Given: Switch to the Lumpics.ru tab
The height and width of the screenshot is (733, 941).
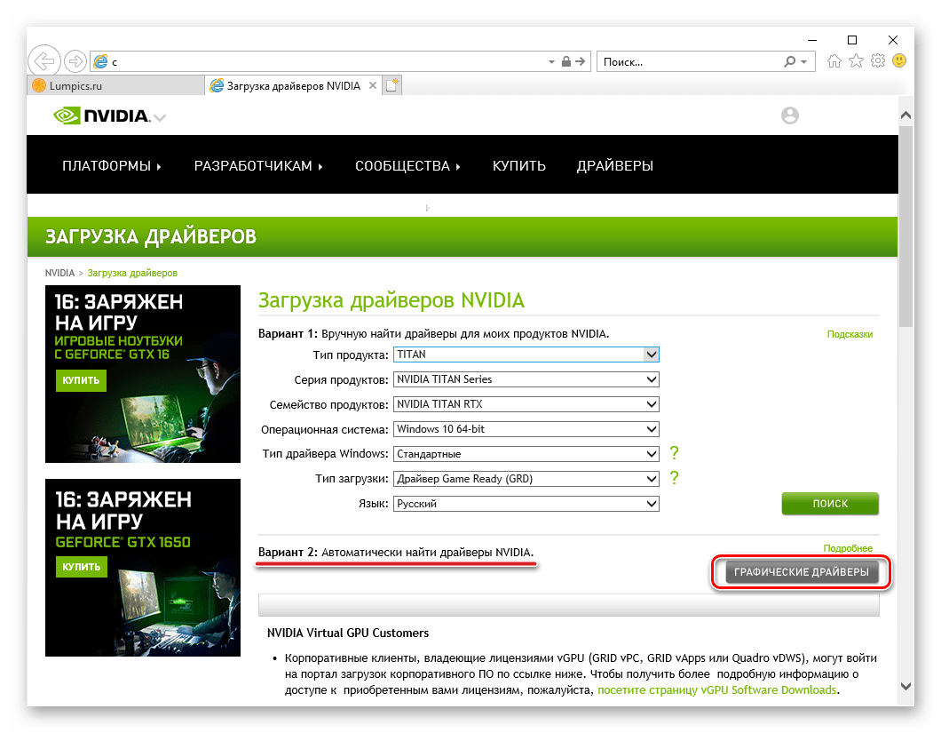Looking at the screenshot, I should [x=115, y=86].
